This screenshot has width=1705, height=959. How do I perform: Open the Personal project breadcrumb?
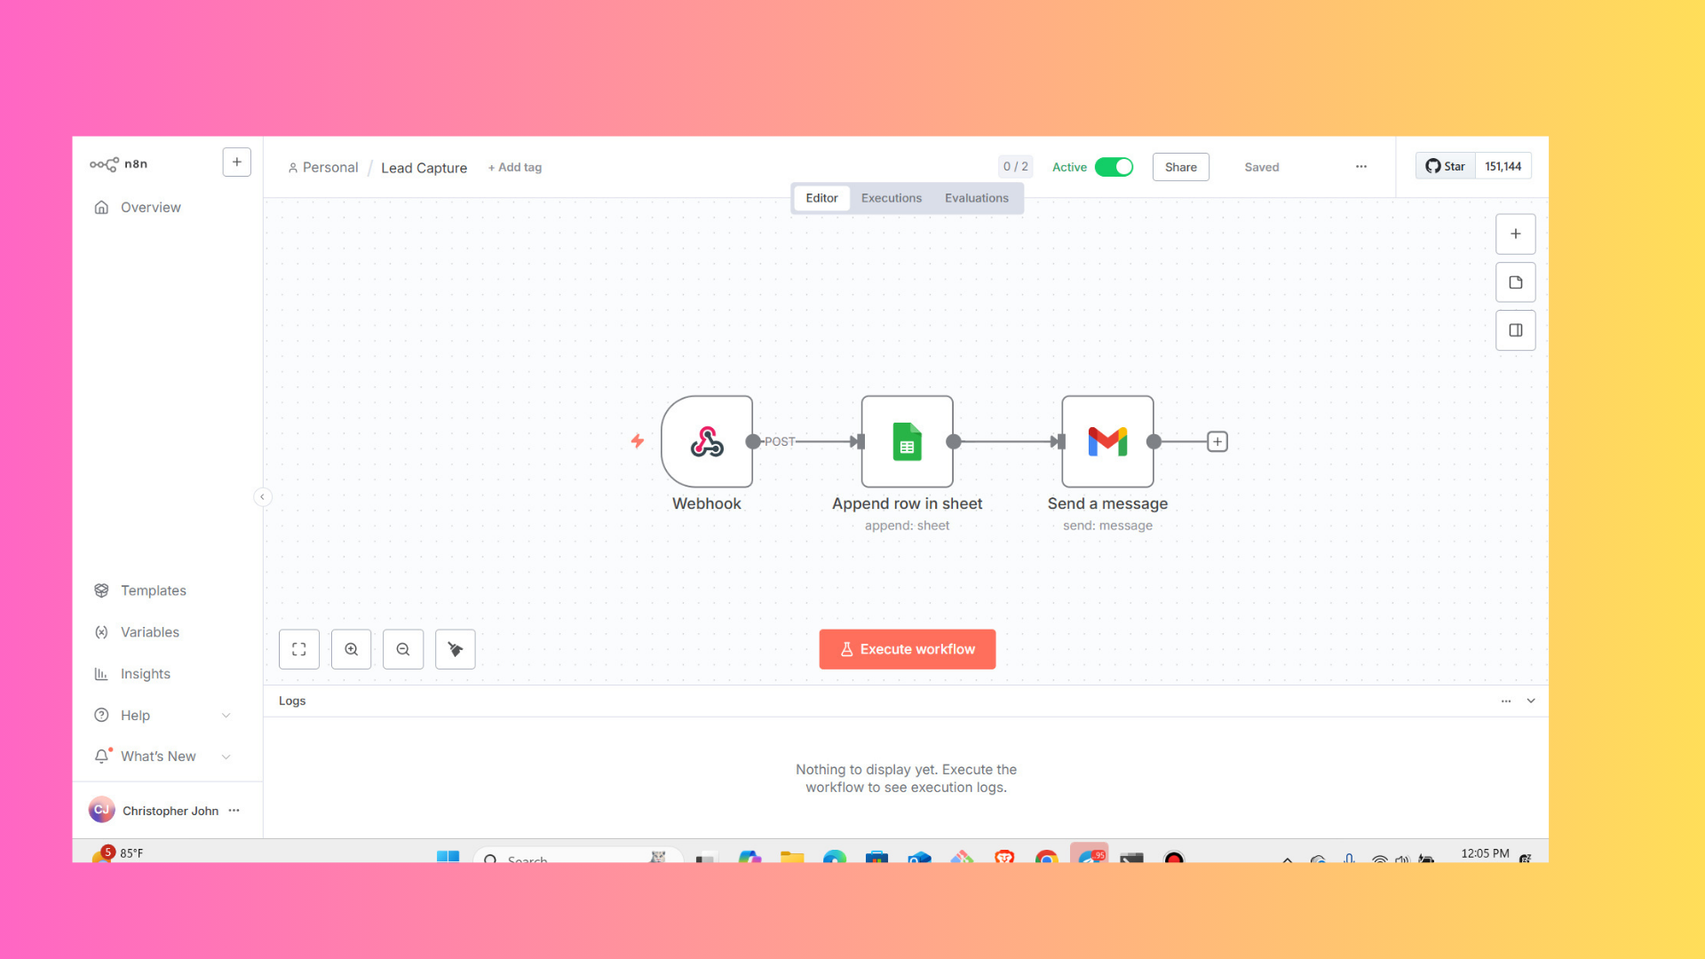(x=322, y=167)
